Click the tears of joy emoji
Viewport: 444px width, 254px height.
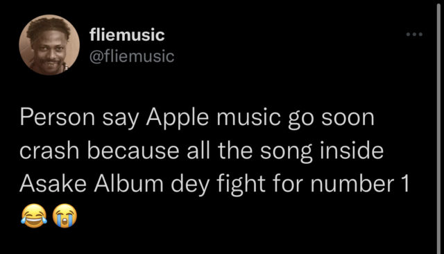click(x=34, y=216)
